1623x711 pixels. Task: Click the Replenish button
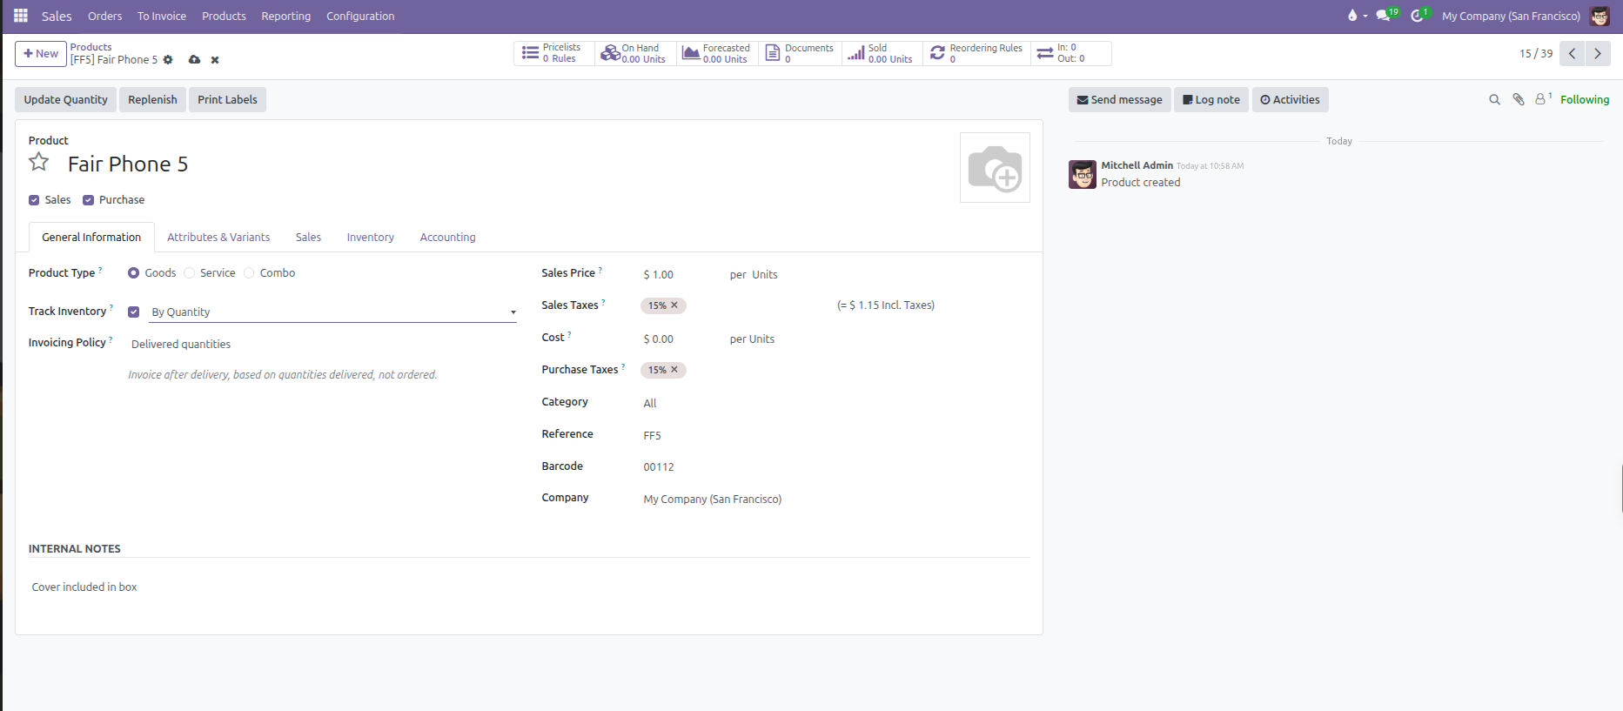click(x=152, y=100)
